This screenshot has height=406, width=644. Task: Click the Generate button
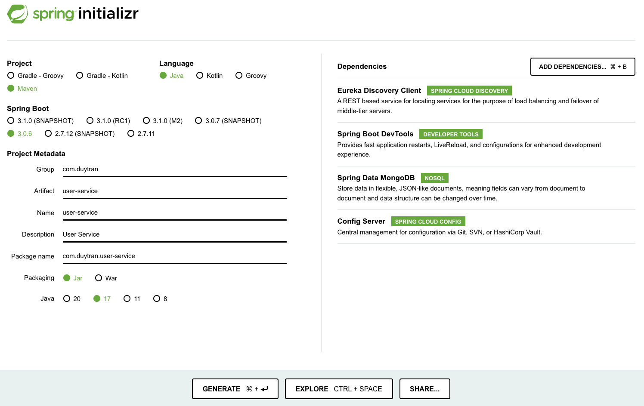[235, 389]
